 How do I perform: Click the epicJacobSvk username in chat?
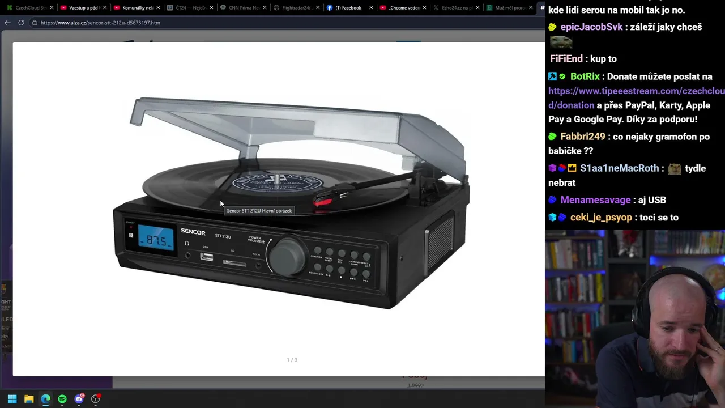591,27
